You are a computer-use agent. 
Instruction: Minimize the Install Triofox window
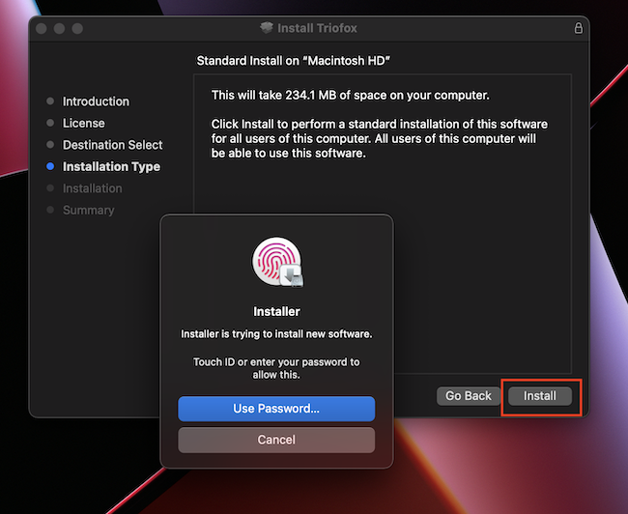click(x=59, y=28)
